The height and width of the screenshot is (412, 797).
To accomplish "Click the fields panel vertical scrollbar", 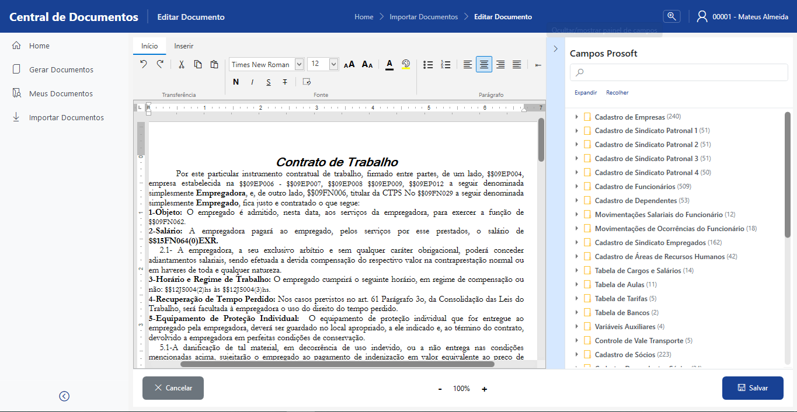I will pyautogui.click(x=788, y=175).
